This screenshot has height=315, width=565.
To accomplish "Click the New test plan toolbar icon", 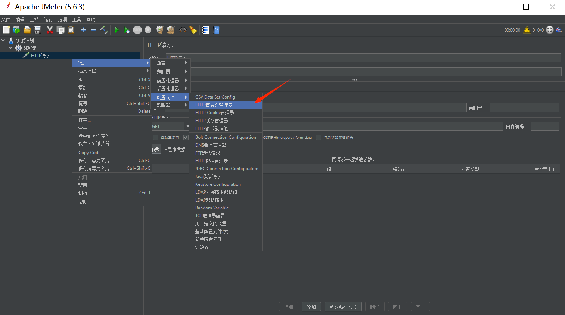I will [6, 30].
